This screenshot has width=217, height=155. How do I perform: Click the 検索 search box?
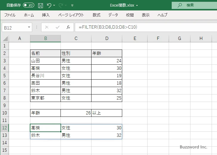point(194,5)
